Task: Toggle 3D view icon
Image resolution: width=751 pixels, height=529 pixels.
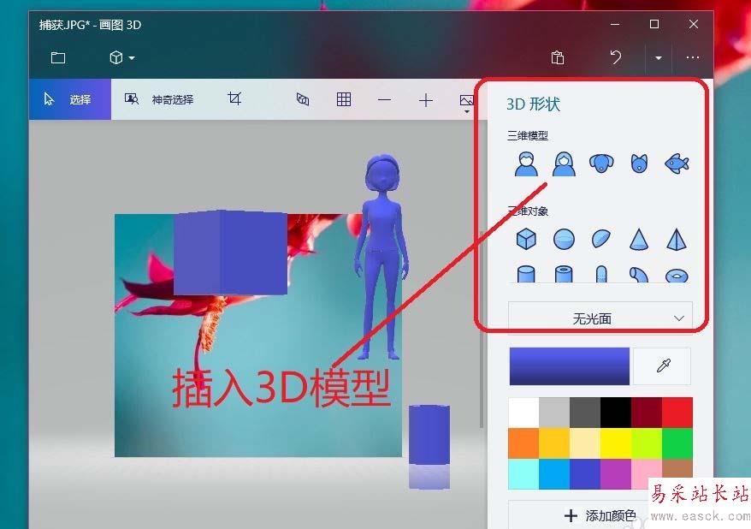Action: pyautogui.click(x=303, y=99)
